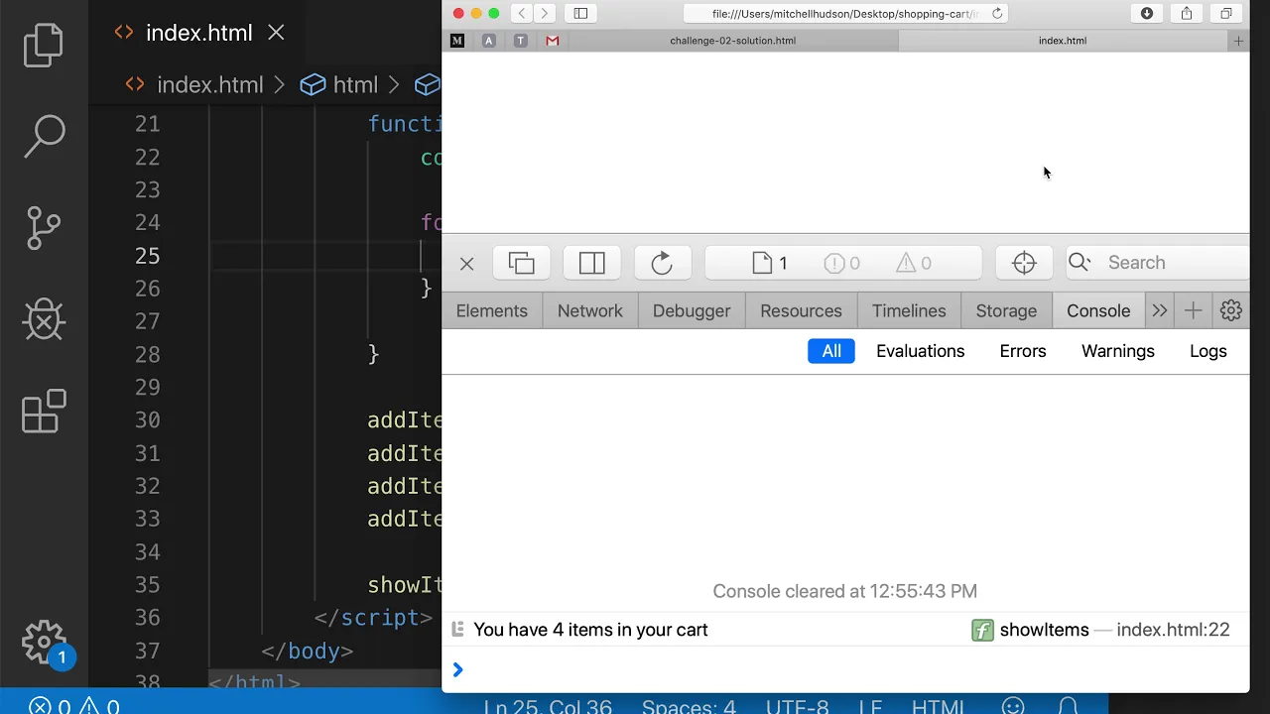This screenshot has height=714, width=1270.
Task: Add a new inspector tab
Action: tap(1194, 310)
